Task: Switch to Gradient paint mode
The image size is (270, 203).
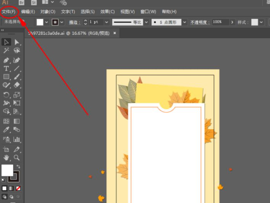Action: click(12, 188)
